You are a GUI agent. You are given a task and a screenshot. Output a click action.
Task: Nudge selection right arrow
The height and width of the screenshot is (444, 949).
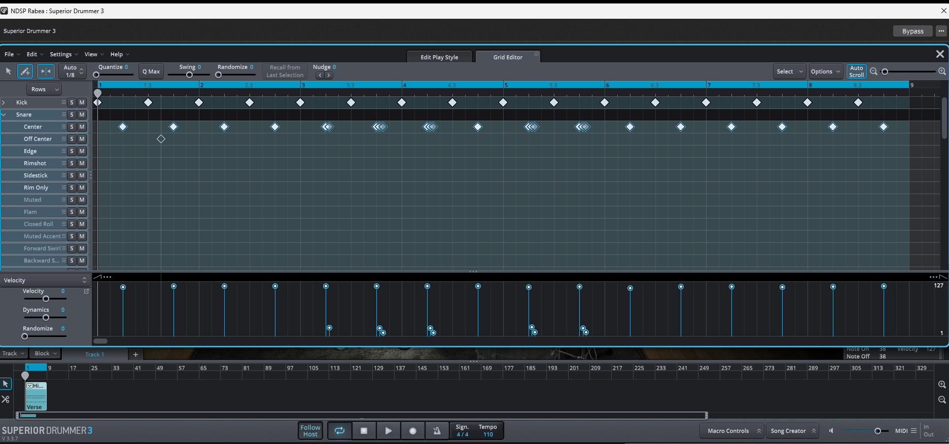click(329, 75)
